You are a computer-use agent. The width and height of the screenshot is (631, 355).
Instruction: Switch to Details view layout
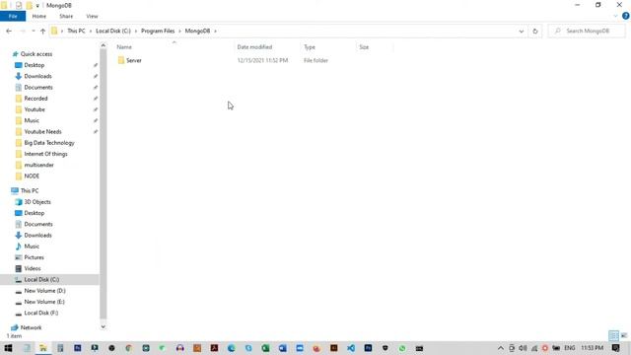click(x=613, y=335)
